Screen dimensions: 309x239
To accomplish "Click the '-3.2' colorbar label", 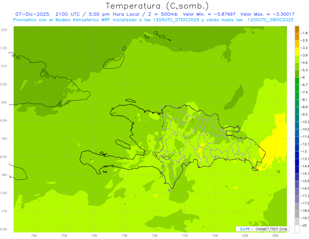I will (305, 48).
